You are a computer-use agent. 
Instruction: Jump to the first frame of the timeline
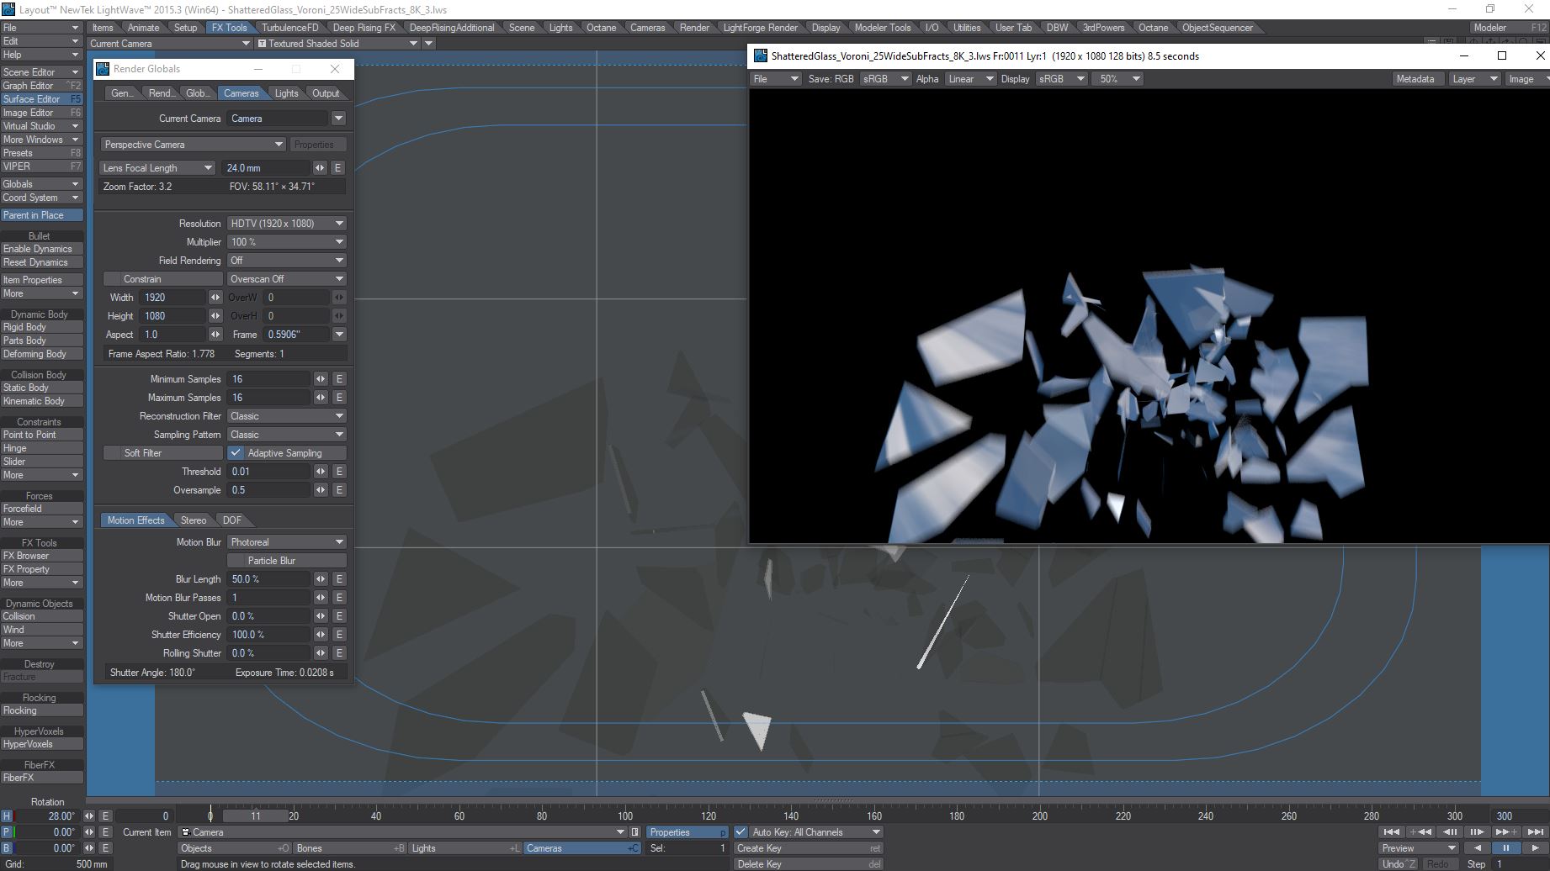tap(1393, 832)
